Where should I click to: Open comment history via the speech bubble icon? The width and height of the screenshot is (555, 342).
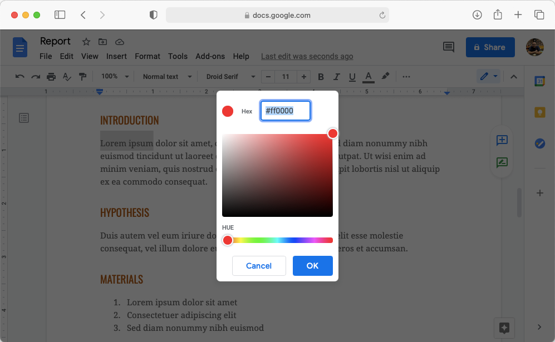tap(449, 47)
